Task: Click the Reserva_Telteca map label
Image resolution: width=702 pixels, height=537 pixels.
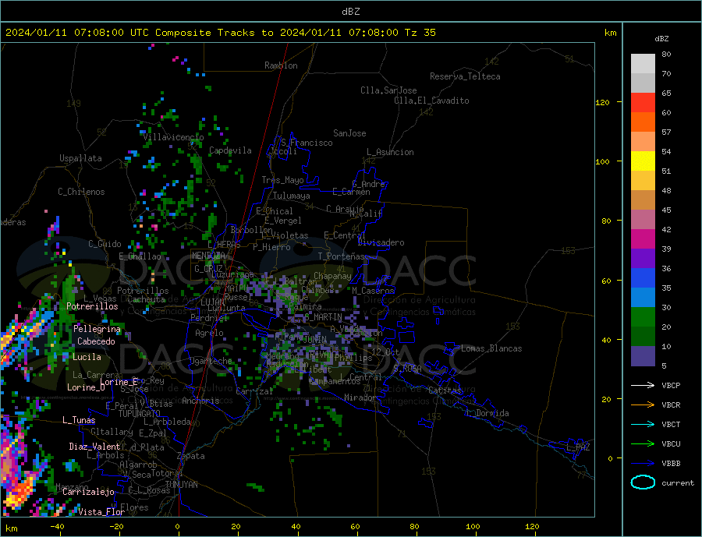Action: point(465,76)
